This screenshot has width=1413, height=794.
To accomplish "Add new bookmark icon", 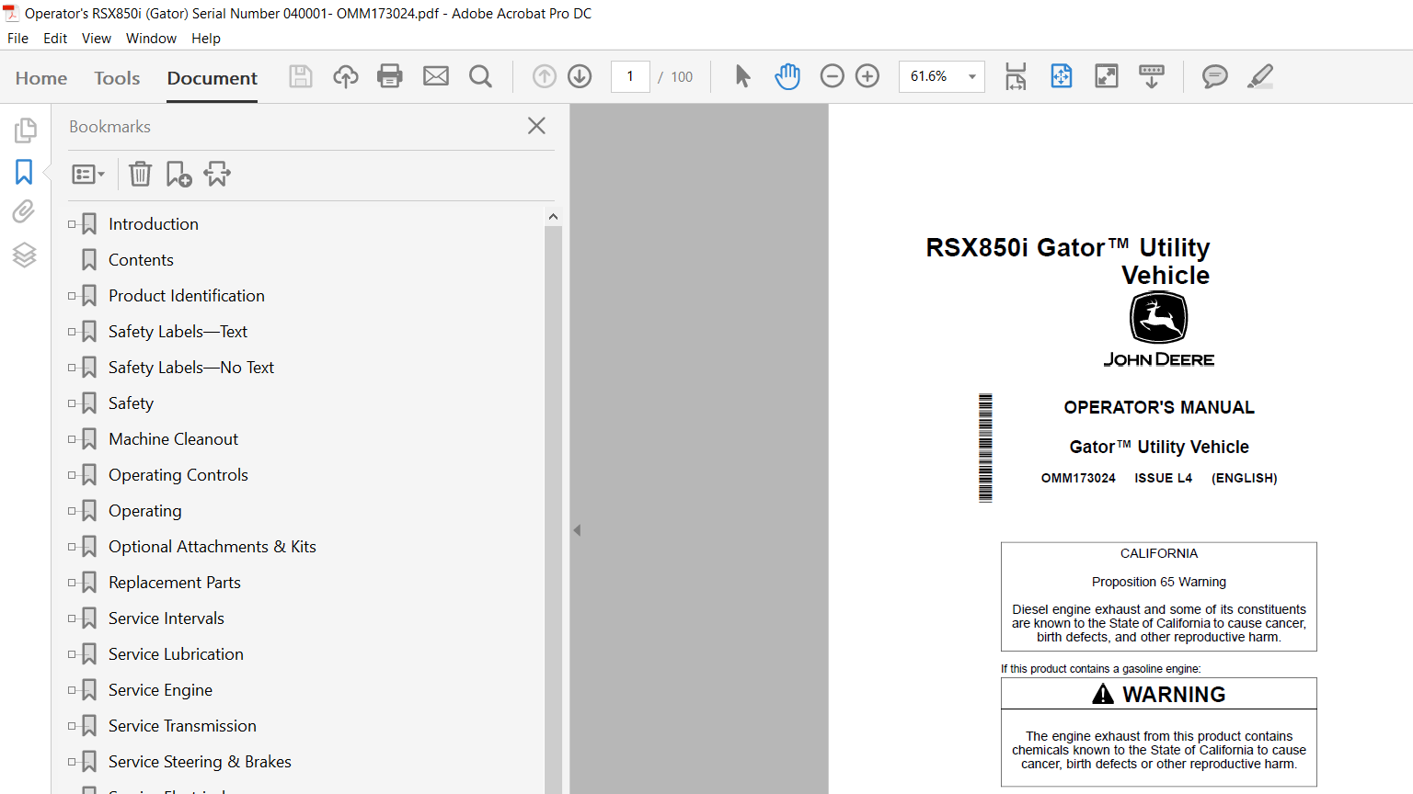I will point(178,174).
